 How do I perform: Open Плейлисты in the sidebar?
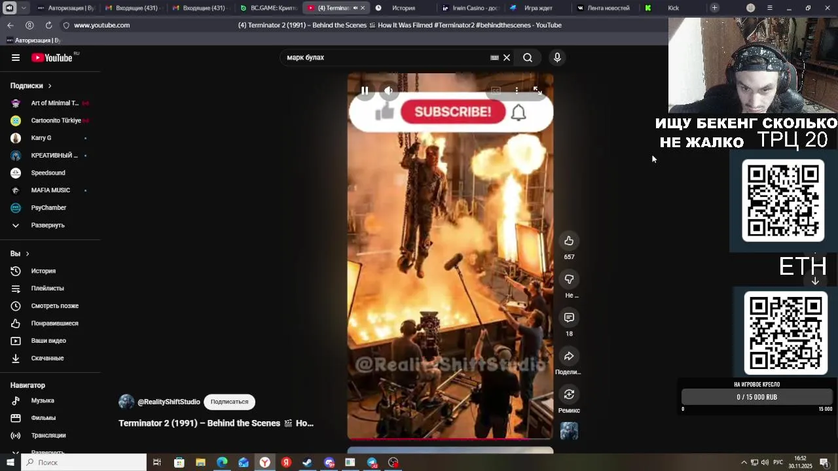click(50, 288)
